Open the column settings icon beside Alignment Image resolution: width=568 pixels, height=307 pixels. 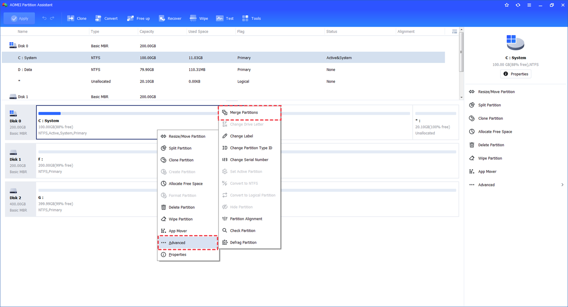pos(455,31)
